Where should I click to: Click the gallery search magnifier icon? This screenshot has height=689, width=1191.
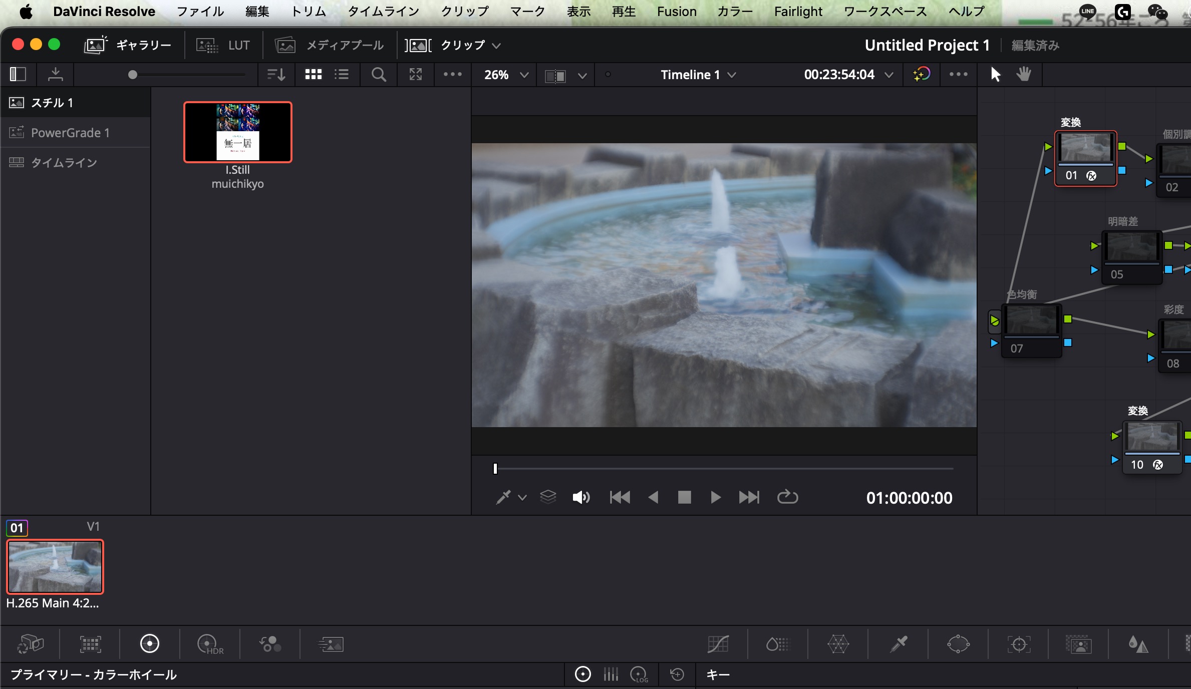tap(379, 75)
